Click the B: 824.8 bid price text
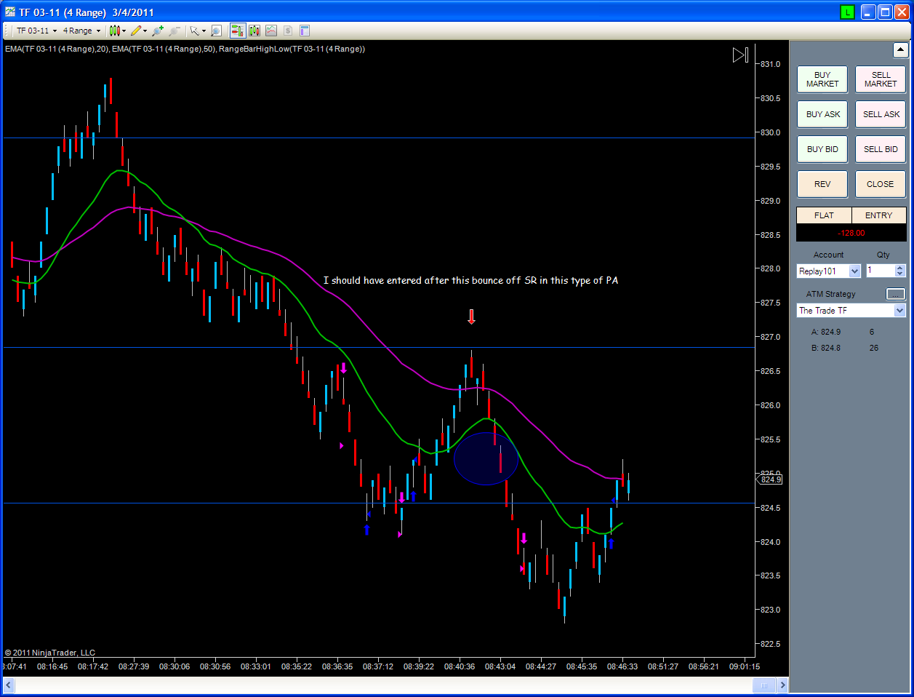 [826, 348]
